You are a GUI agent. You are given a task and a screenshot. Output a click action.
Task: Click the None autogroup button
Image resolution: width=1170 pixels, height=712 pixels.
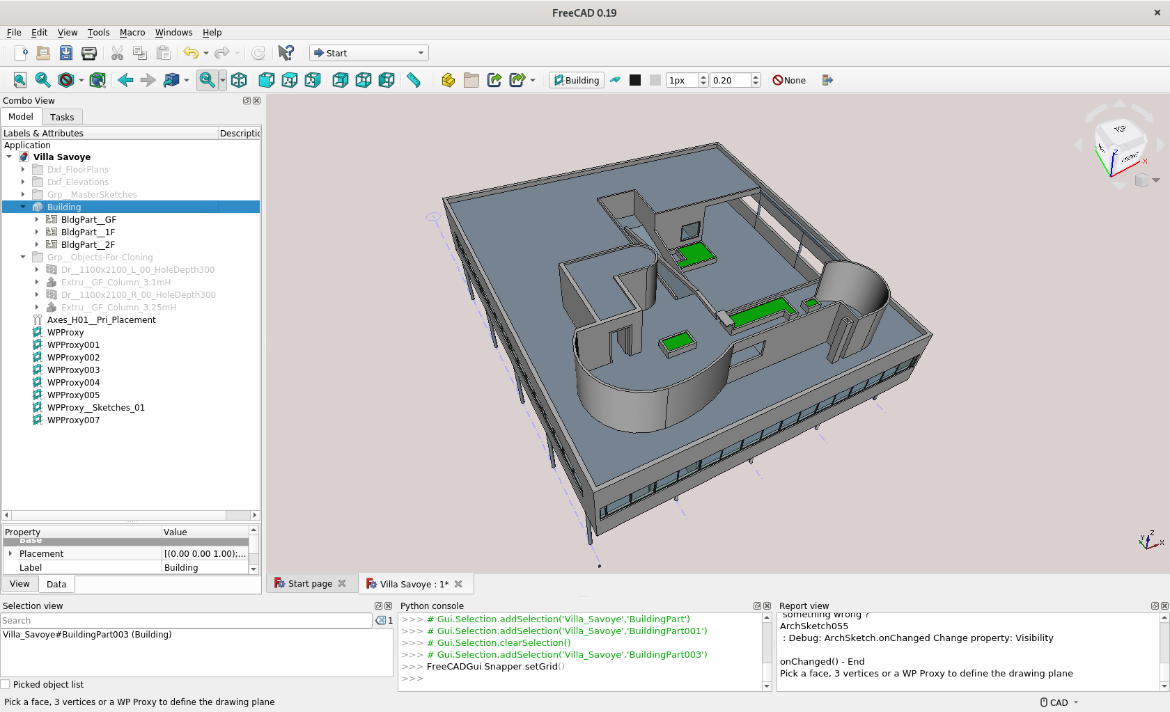coord(789,80)
